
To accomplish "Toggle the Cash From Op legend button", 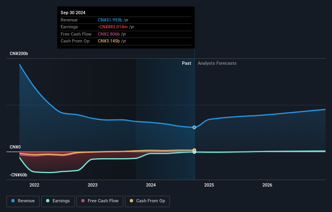I will tap(147, 201).
